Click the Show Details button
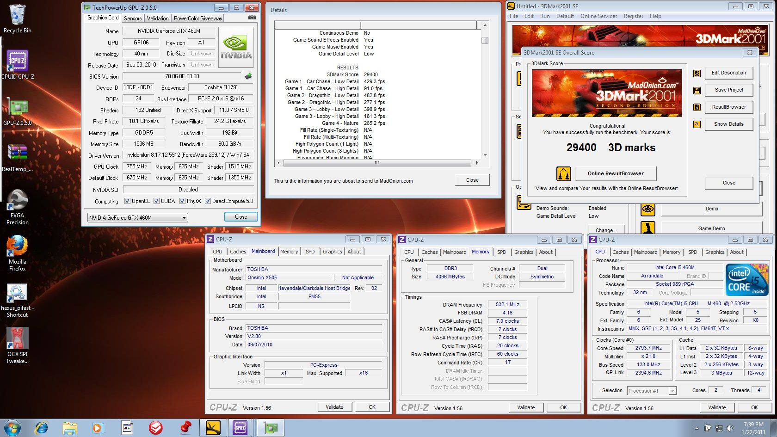Screen dimensions: 777x437 point(729,124)
